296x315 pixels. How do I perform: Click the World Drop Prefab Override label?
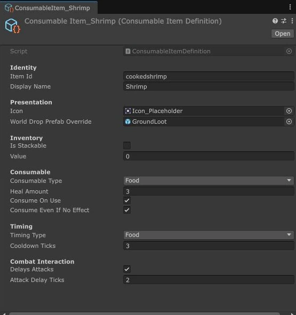pyautogui.click(x=51, y=122)
